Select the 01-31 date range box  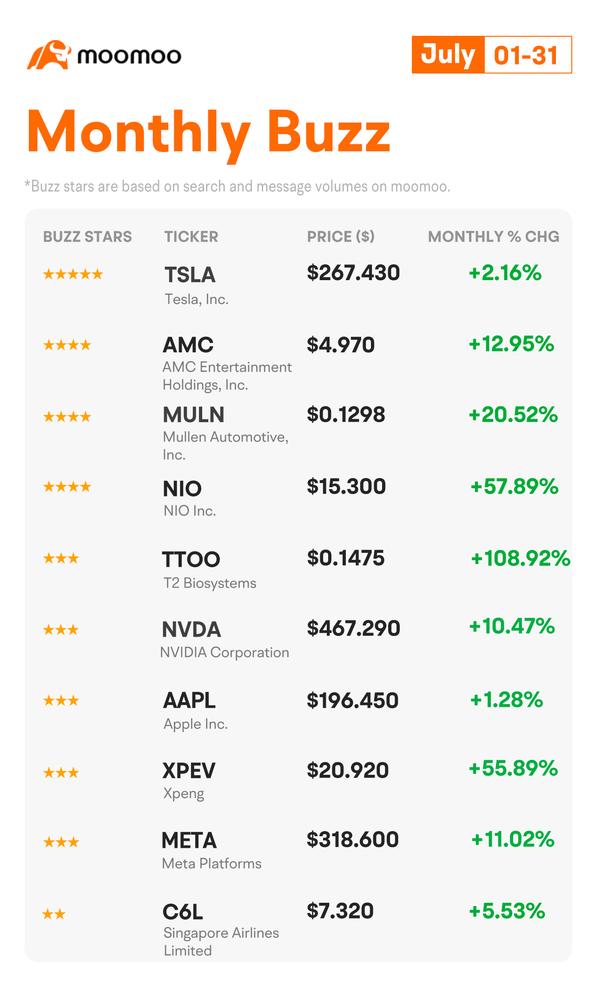point(528,55)
